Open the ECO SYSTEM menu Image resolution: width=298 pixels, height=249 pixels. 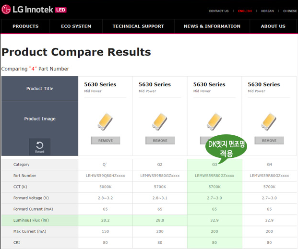[76, 26]
